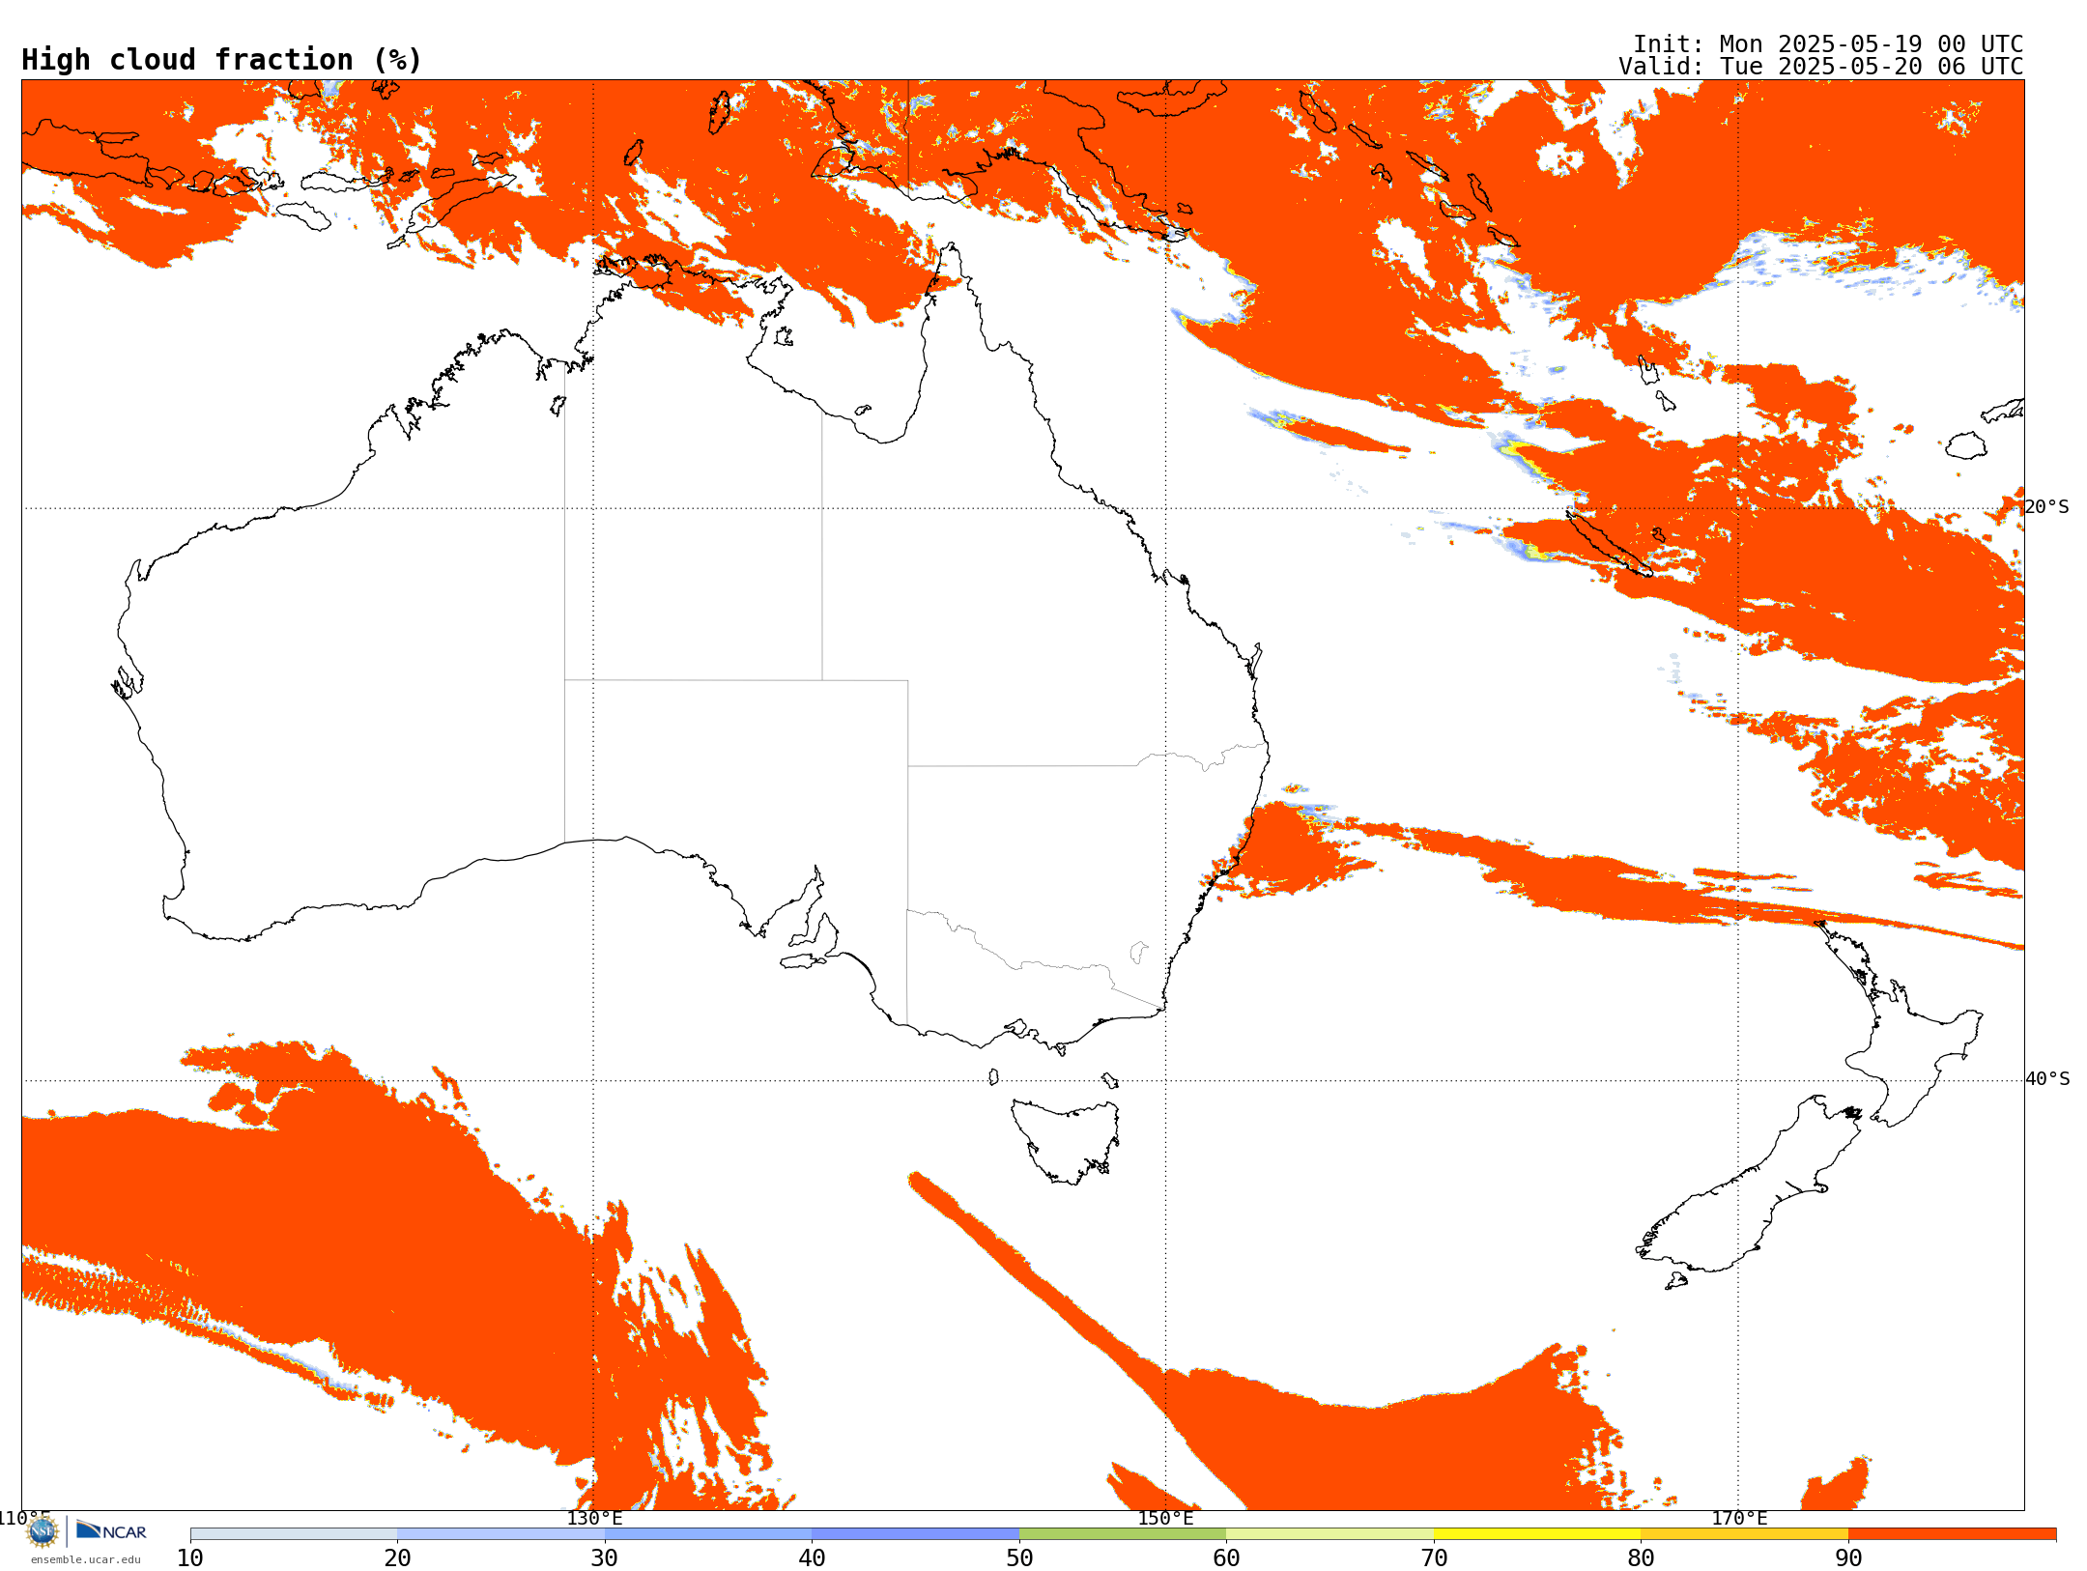Viewport: 2087px width, 1571px height.
Task: Click the colorbar label 60
Action: pyautogui.click(x=1226, y=1558)
